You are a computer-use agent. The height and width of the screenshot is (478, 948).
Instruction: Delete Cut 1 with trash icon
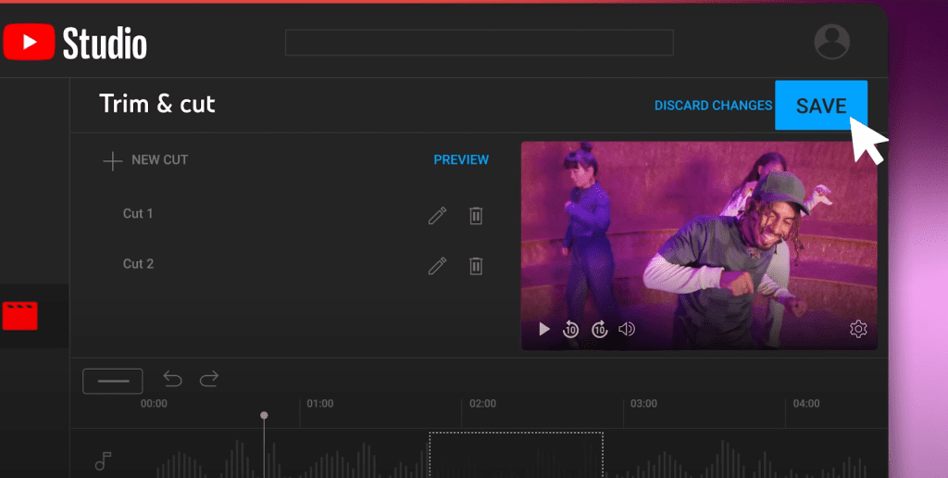476,216
